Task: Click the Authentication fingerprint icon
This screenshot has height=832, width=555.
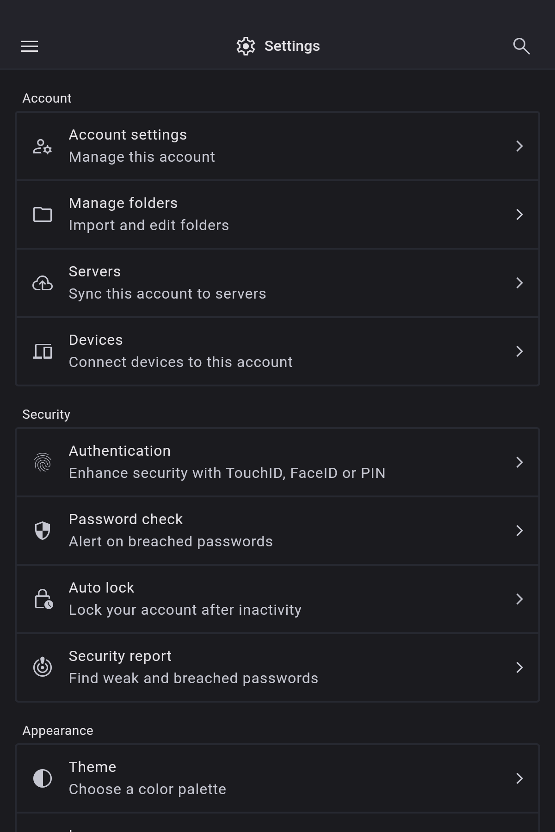Action: (43, 462)
